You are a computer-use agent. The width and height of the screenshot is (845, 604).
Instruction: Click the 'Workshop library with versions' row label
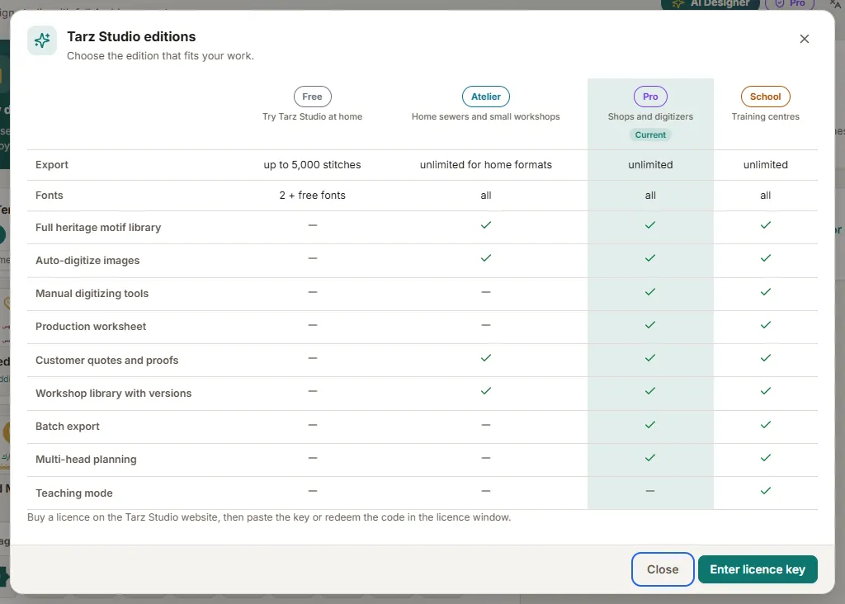tap(113, 394)
